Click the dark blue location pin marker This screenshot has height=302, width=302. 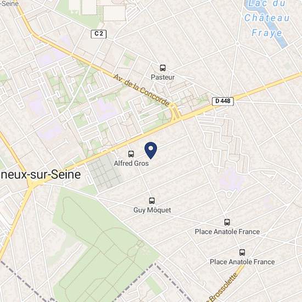[150, 150]
